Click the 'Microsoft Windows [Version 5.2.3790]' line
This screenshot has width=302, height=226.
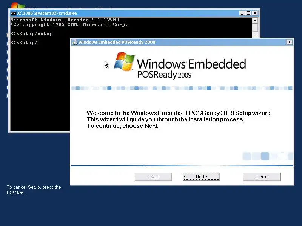(x=65, y=20)
